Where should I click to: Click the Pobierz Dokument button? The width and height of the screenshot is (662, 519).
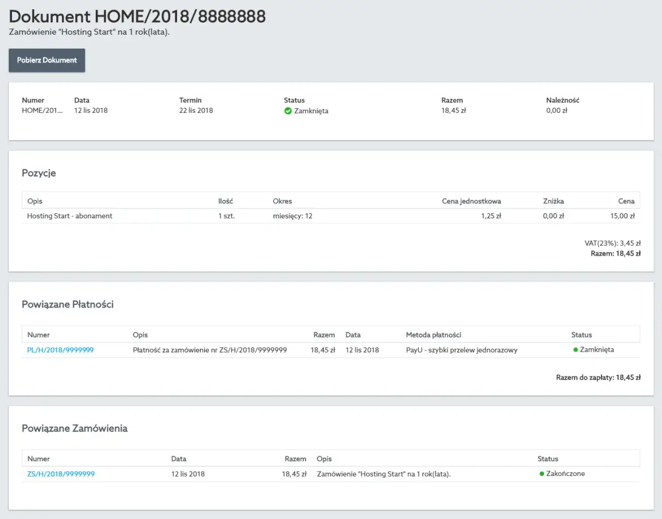[47, 60]
